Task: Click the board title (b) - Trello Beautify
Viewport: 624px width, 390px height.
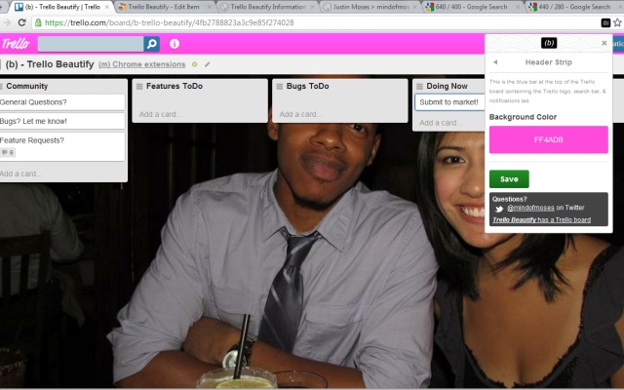Action: [50, 64]
